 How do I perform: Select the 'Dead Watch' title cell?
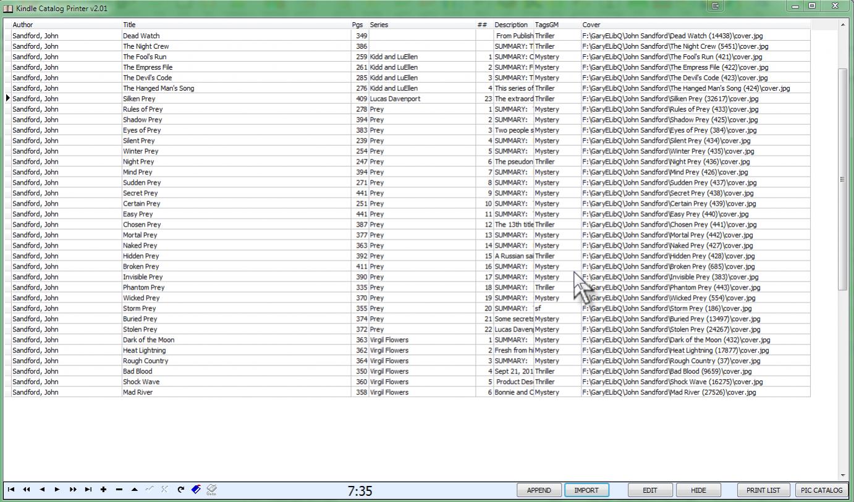coord(236,36)
